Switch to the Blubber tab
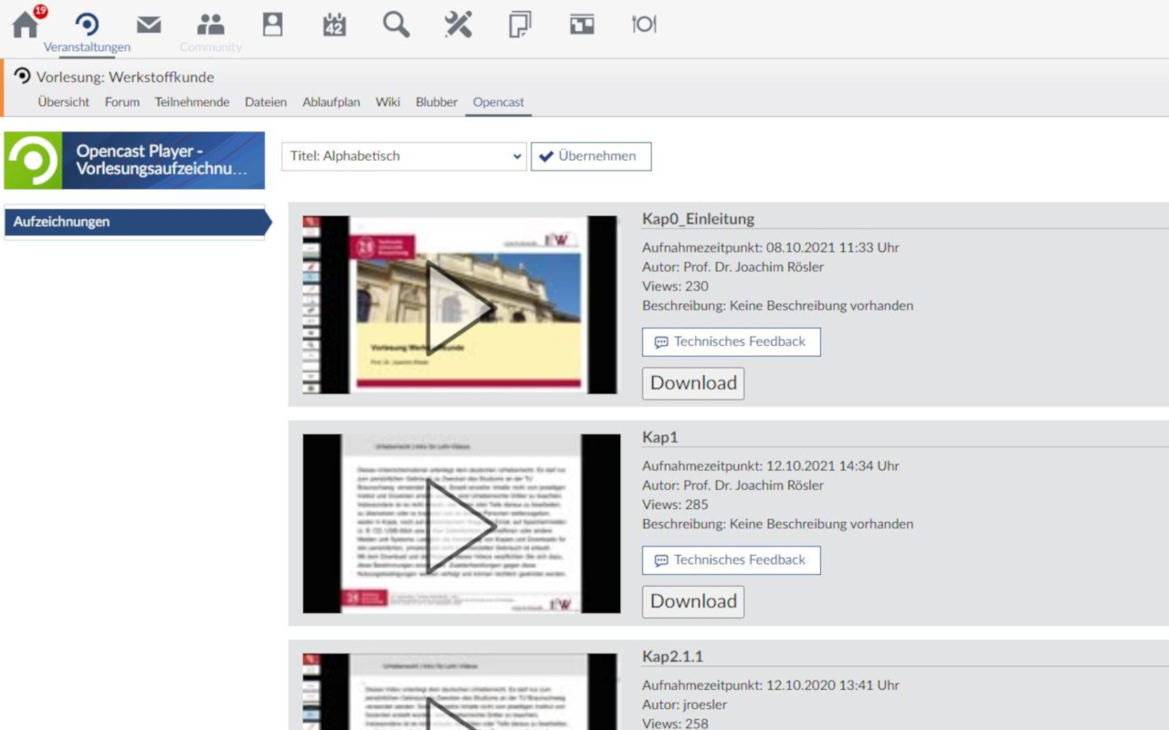The image size is (1169, 730). coord(437,102)
